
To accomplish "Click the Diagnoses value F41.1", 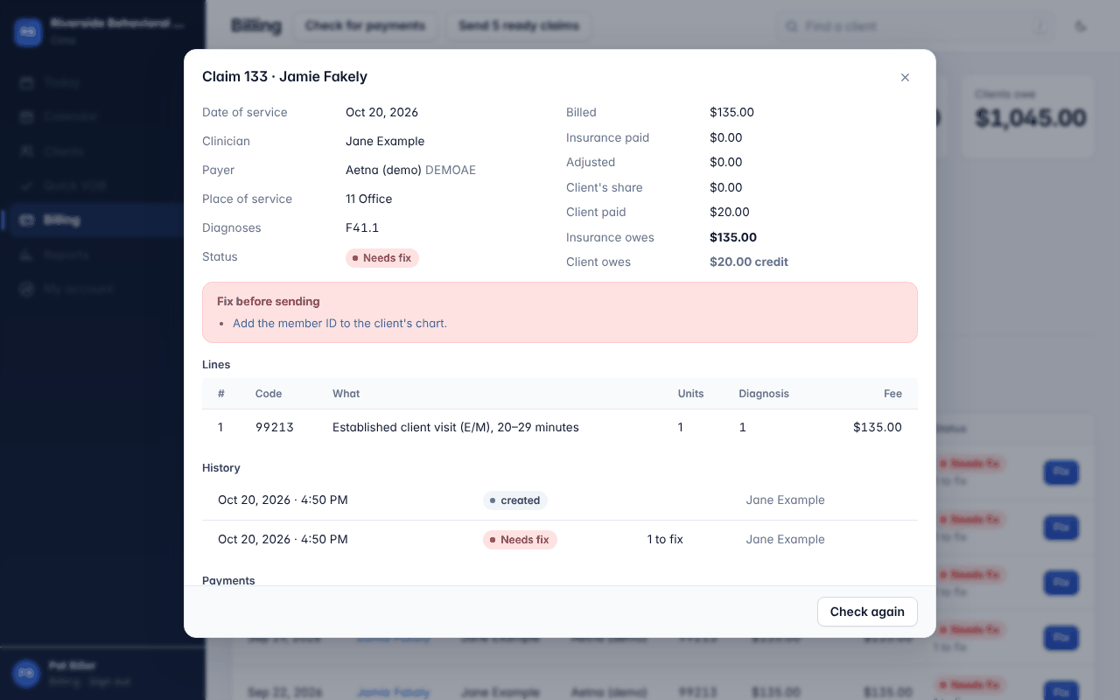I will [362, 227].
